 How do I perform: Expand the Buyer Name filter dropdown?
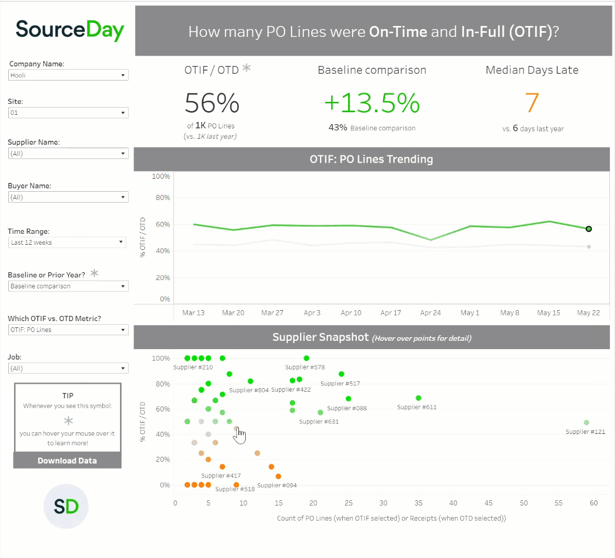point(68,197)
